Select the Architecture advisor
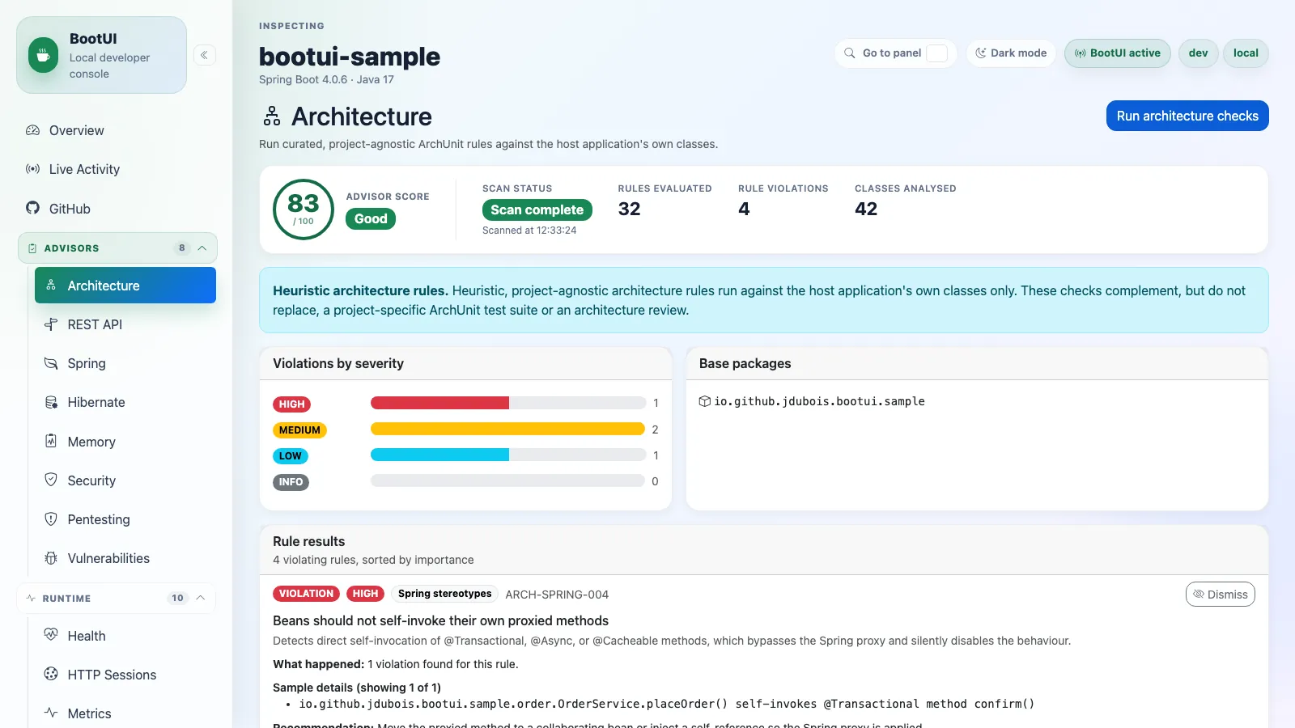 click(x=125, y=286)
